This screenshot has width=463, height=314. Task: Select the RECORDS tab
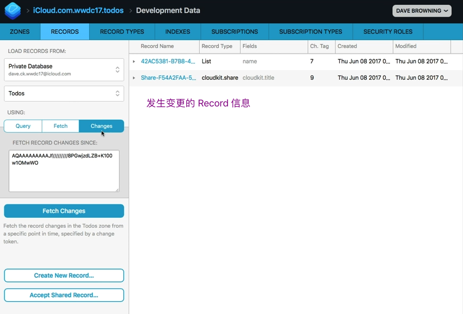click(x=65, y=32)
